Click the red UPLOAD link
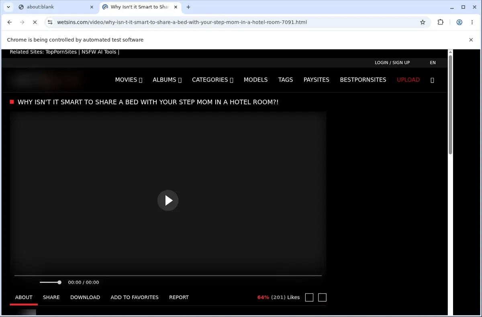This screenshot has width=482, height=317. pos(408,80)
